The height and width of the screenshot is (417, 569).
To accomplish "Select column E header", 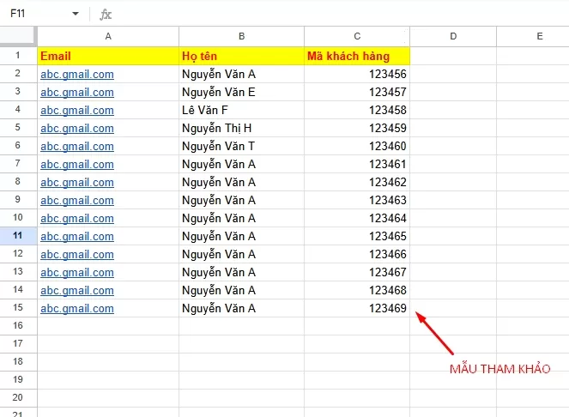I will [x=533, y=36].
